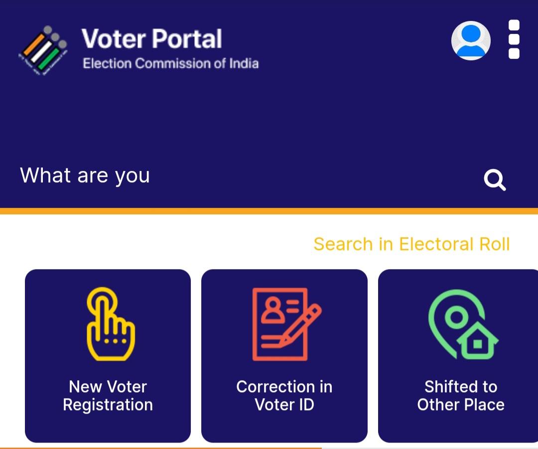Open Search in Electoral Roll link
Viewport: 538px width, 449px height.
pos(411,244)
